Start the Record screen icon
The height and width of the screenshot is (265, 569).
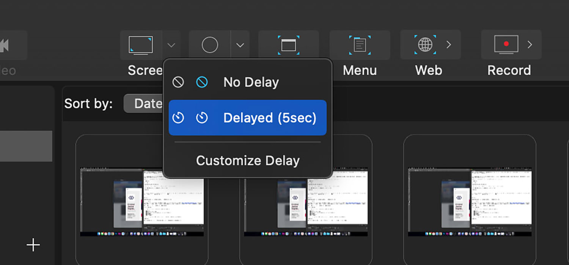(x=506, y=45)
